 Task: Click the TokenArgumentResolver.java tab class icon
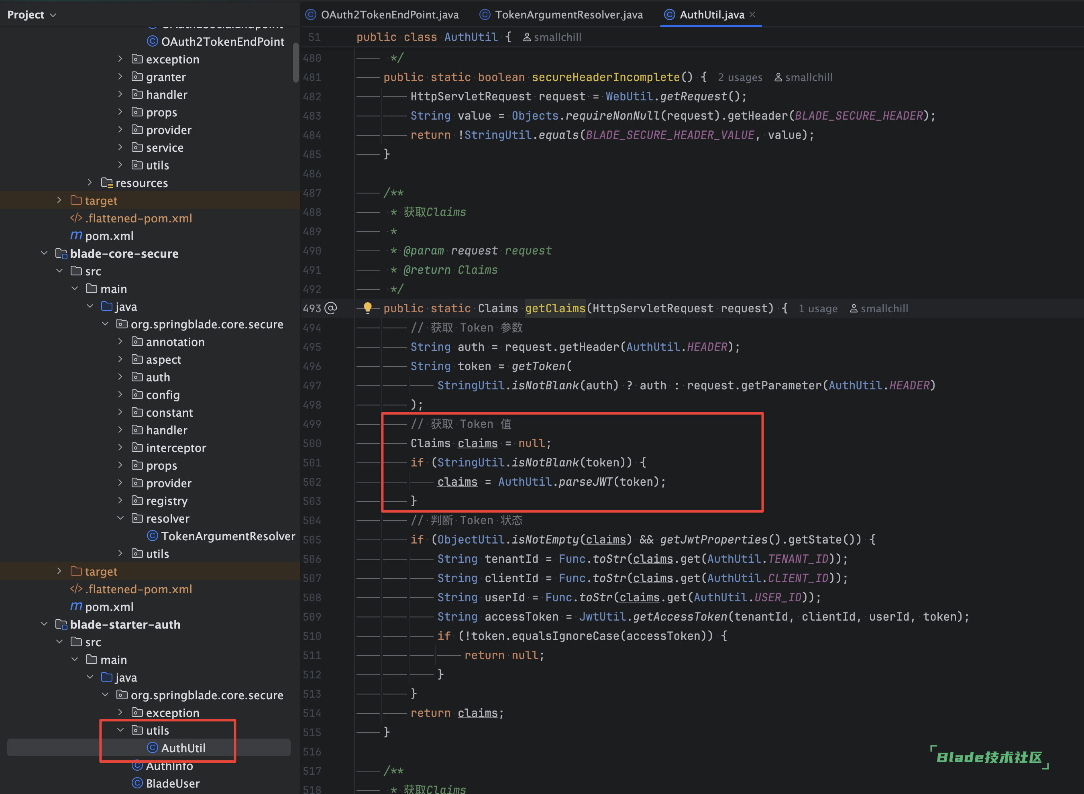click(x=485, y=15)
